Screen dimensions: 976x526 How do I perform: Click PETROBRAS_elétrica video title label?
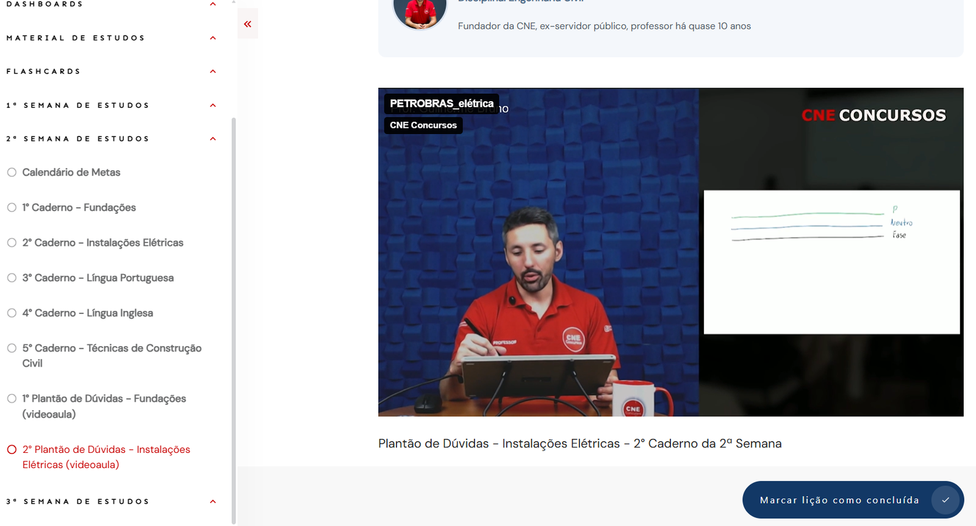[x=441, y=104]
